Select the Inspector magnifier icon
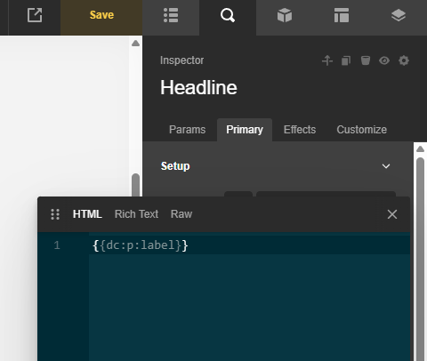Viewport: 427px width, 361px height. tap(228, 15)
